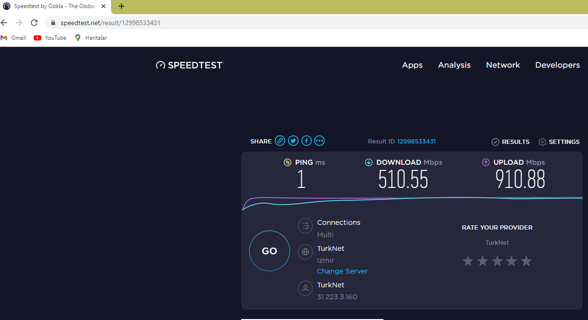Image resolution: width=588 pixels, height=320 pixels.
Task: Click the server globe icon
Action: coord(305,252)
